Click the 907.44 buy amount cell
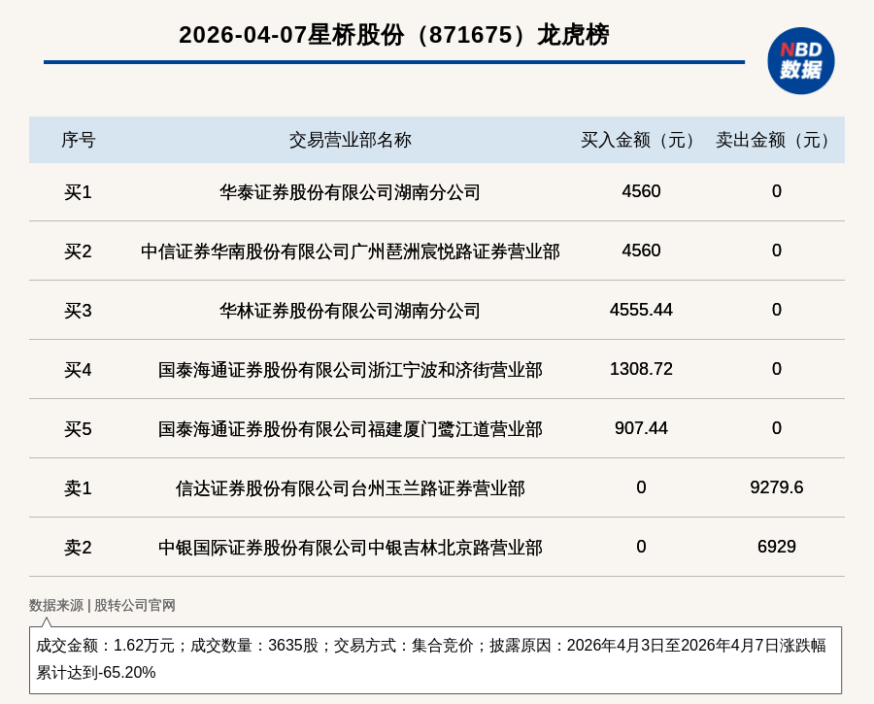This screenshot has width=874, height=704. click(641, 428)
